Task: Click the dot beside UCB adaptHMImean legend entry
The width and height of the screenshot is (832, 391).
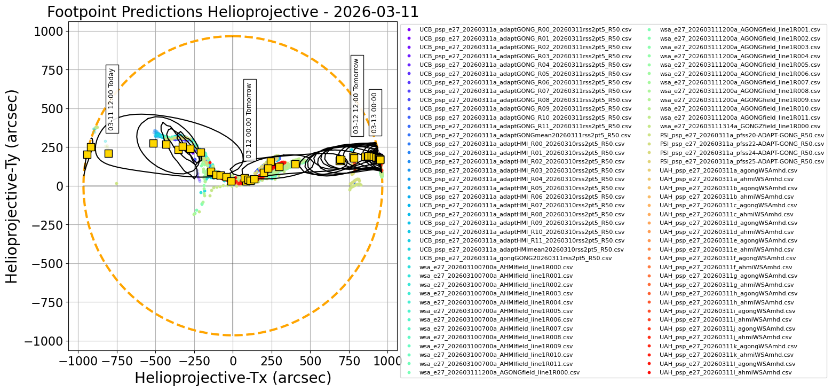Action: click(x=410, y=249)
